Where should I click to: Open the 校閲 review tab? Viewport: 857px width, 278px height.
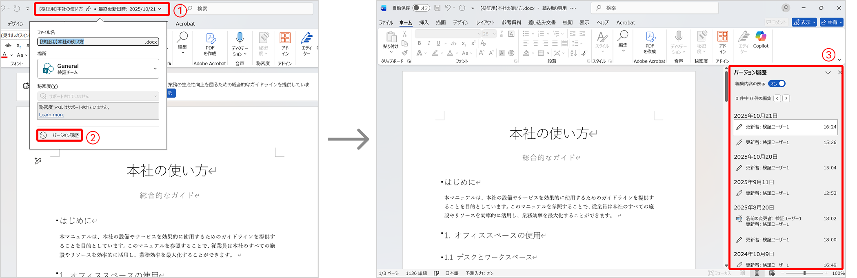567,22
